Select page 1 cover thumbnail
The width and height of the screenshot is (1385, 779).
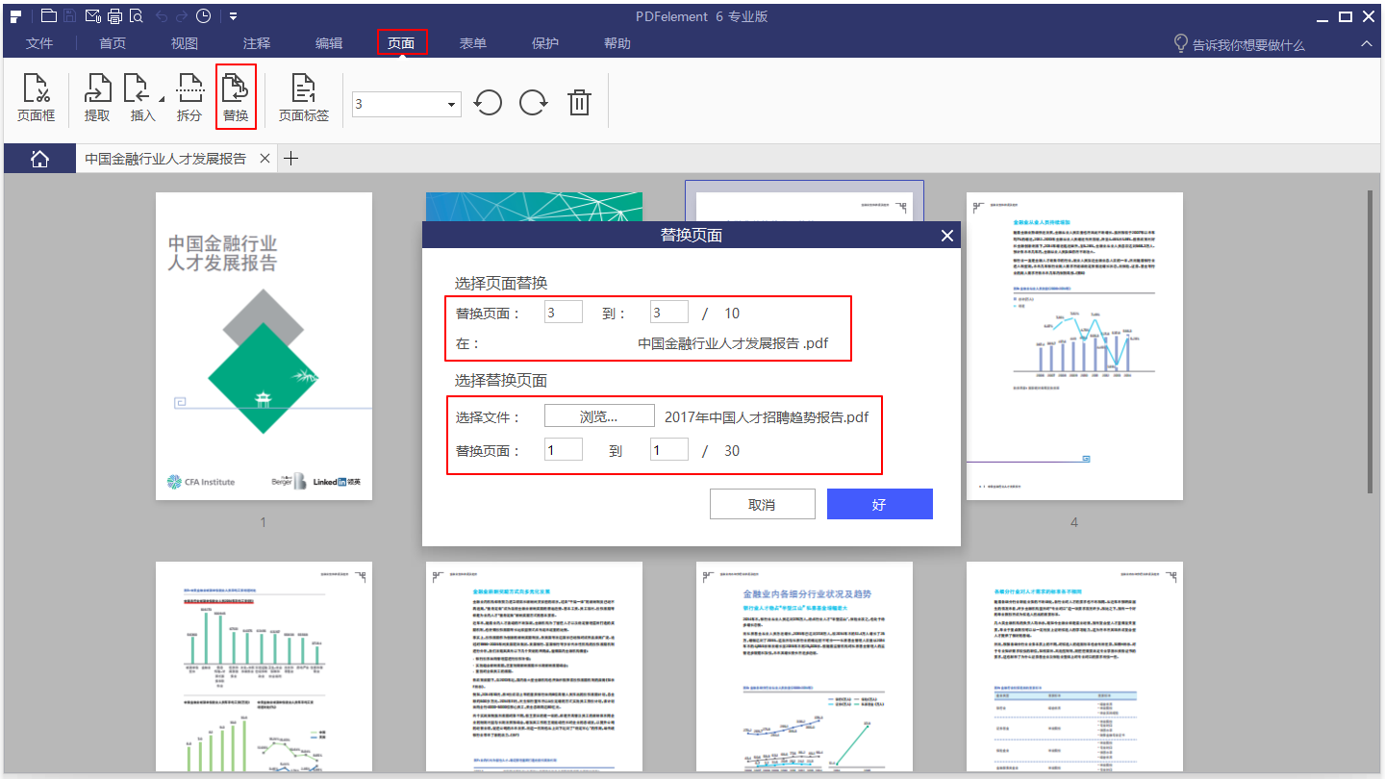tap(264, 346)
